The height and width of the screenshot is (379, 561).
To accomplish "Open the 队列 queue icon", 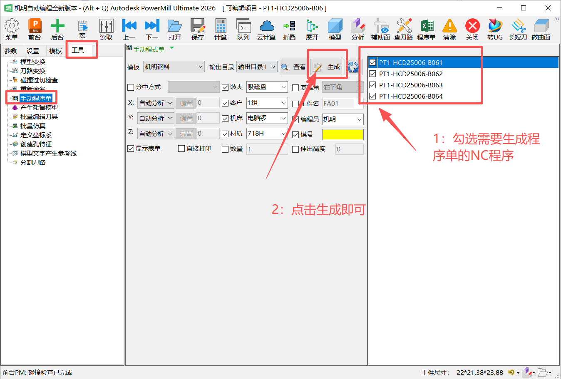I will (x=243, y=26).
